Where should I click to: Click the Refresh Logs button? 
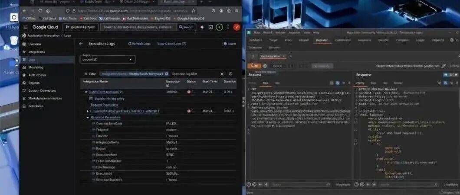[139, 44]
